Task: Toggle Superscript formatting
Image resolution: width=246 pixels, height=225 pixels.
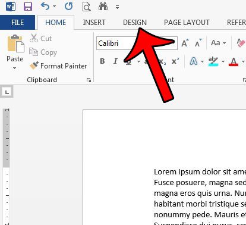Action: [x=175, y=61]
